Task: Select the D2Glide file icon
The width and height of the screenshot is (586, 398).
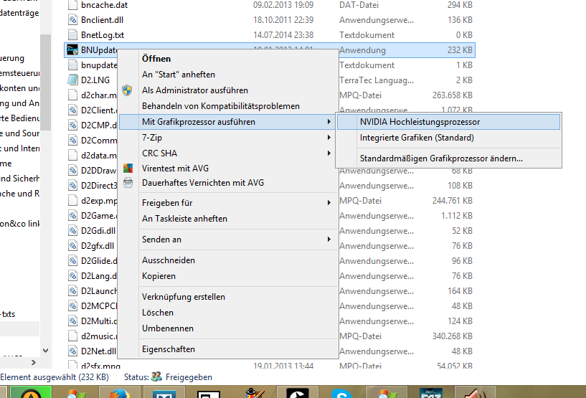Action: coord(72,260)
